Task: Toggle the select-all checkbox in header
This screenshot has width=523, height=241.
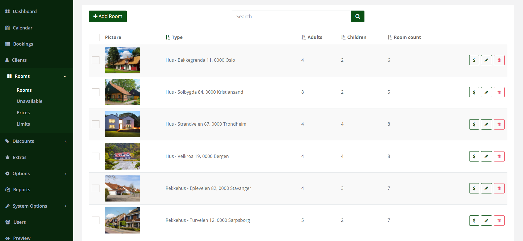Action: (96, 37)
